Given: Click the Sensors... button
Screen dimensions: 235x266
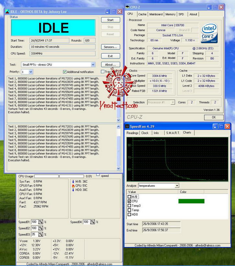Looking at the screenshot, I should click(111, 47).
